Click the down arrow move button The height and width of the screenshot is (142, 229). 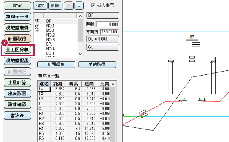[79, 6]
